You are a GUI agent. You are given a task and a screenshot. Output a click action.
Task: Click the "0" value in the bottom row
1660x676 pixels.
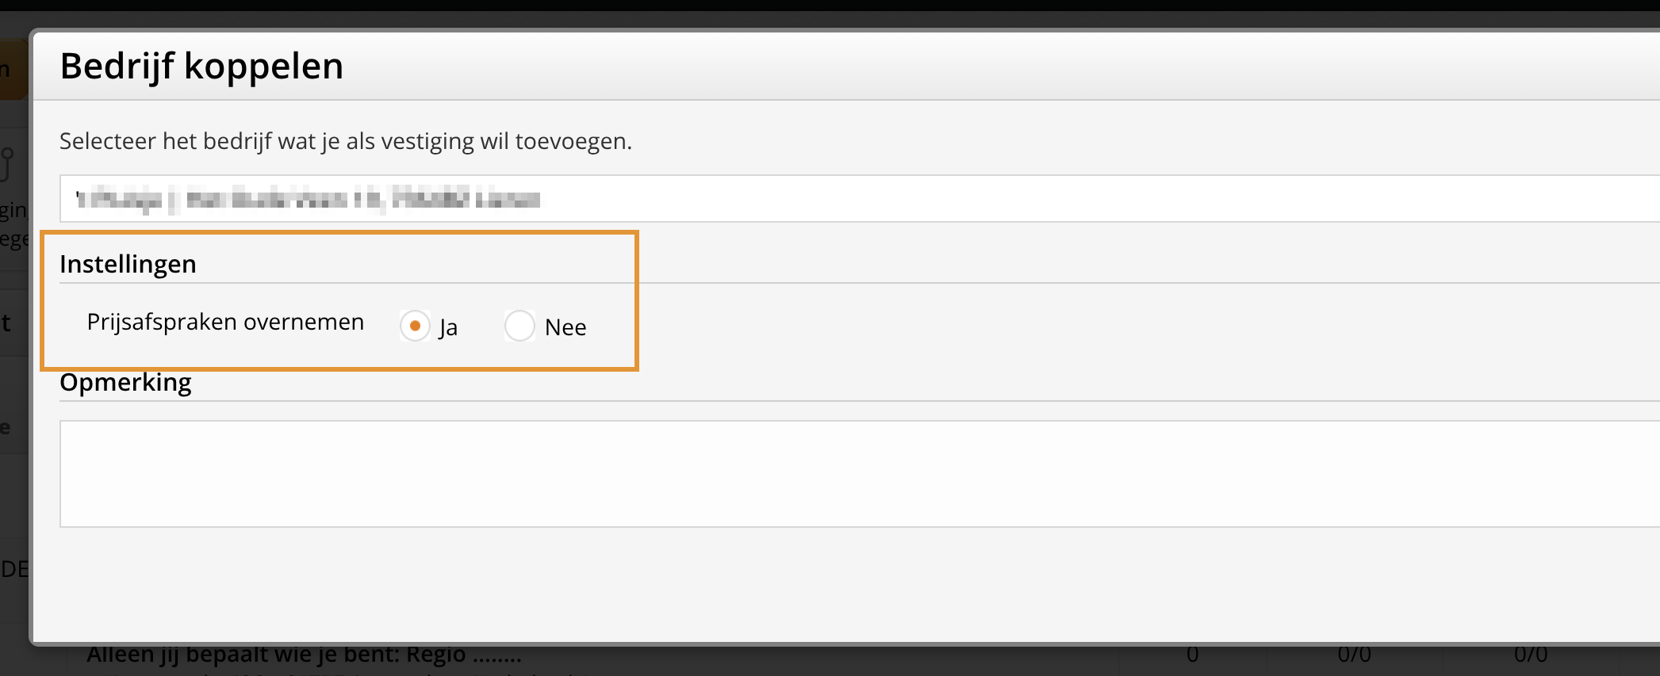[x=1192, y=656]
